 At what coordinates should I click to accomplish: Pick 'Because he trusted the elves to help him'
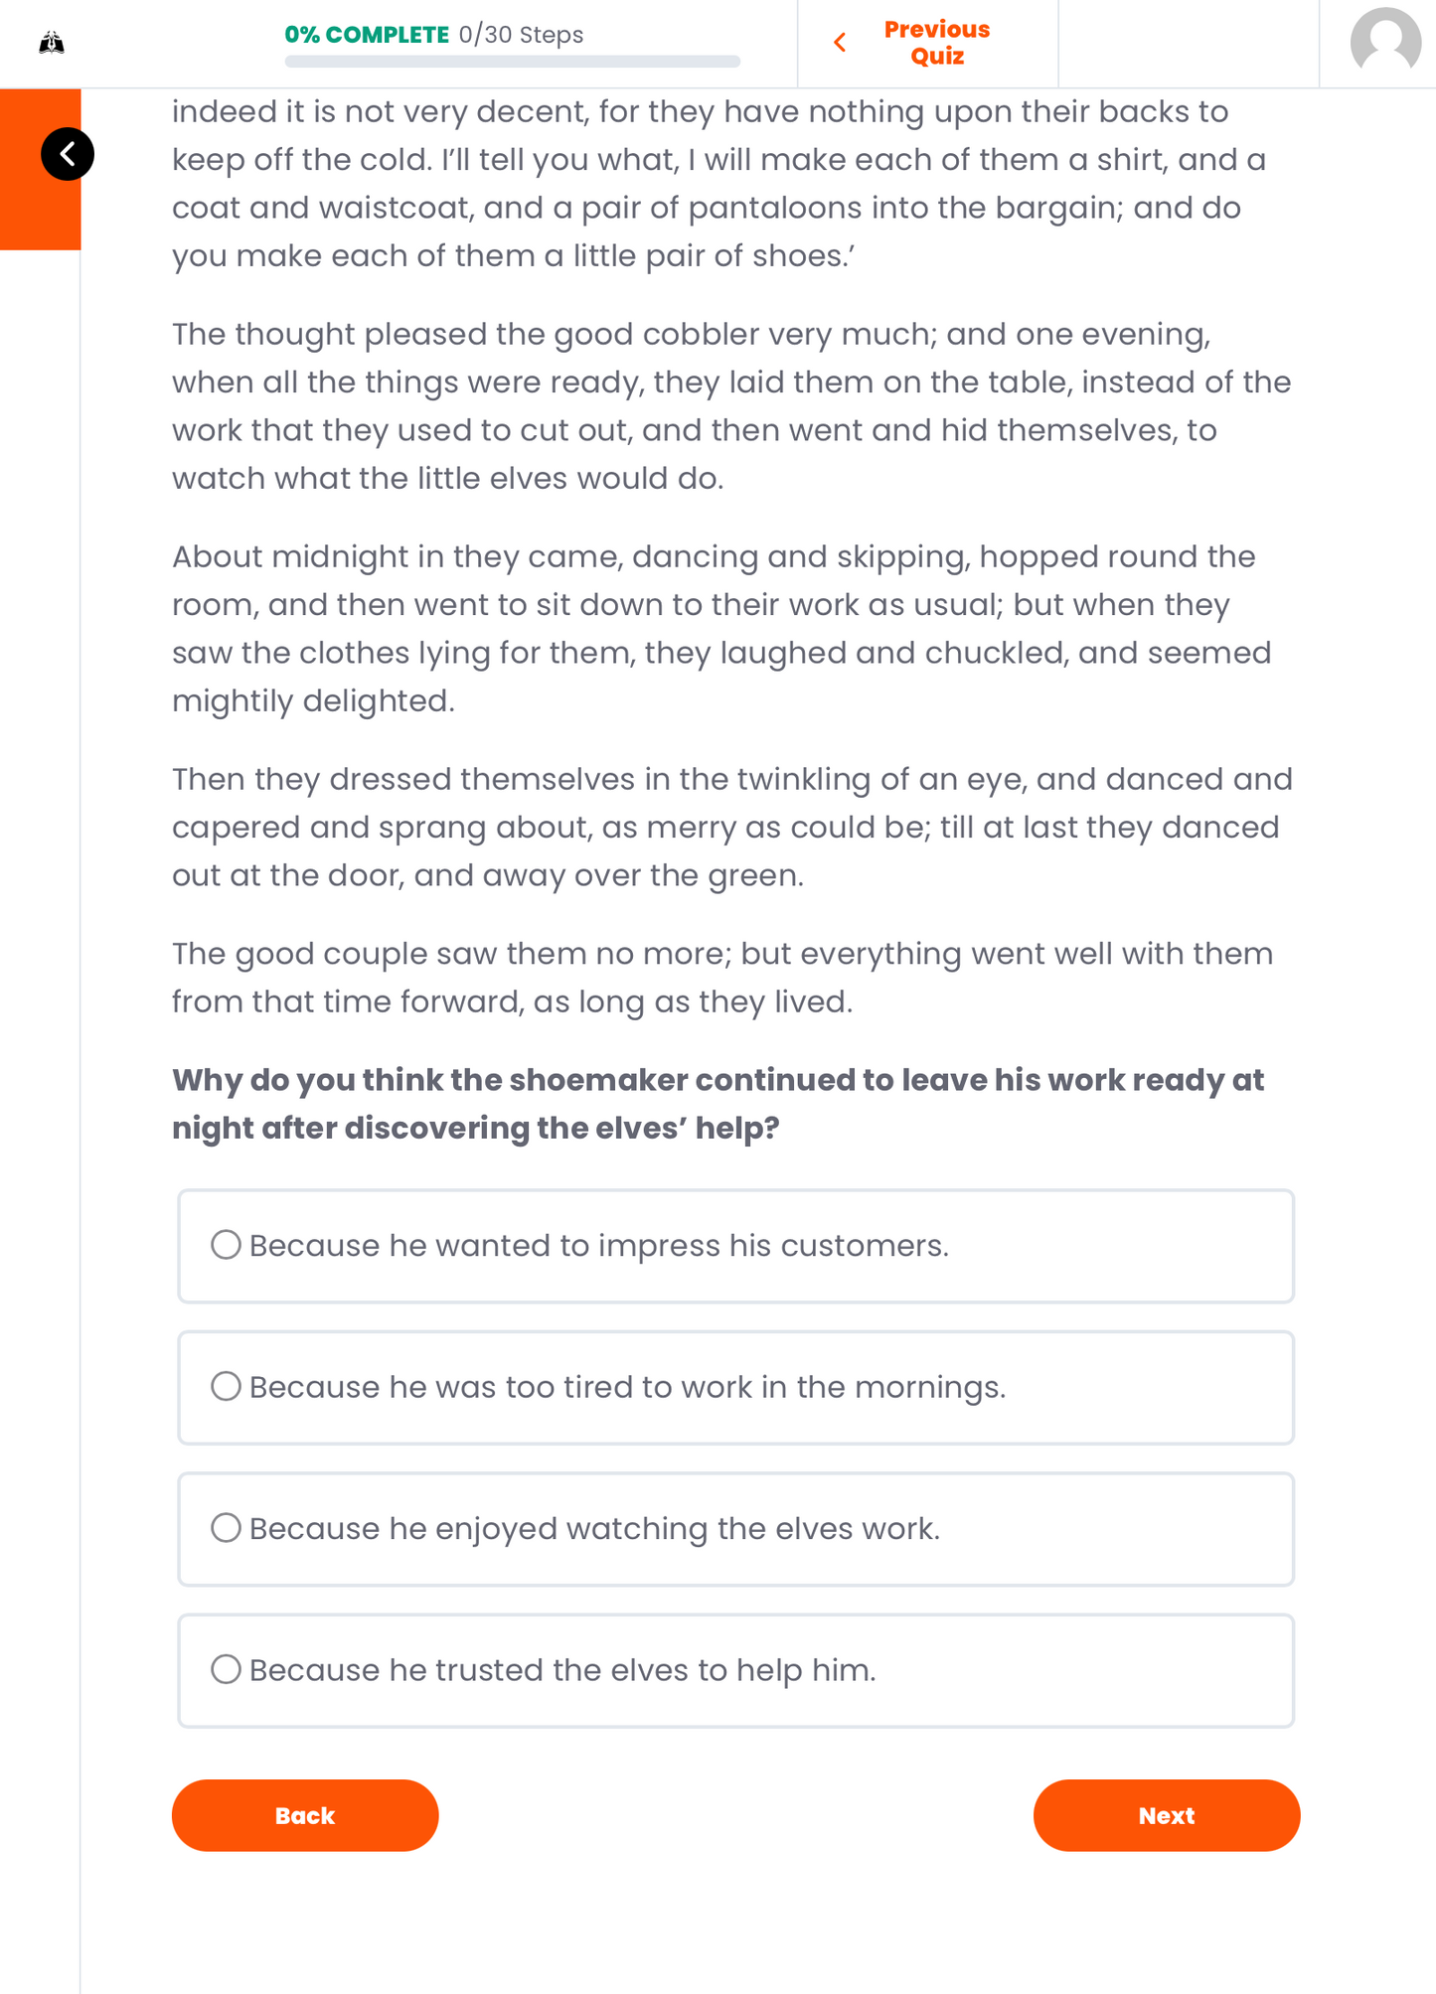tap(227, 1669)
